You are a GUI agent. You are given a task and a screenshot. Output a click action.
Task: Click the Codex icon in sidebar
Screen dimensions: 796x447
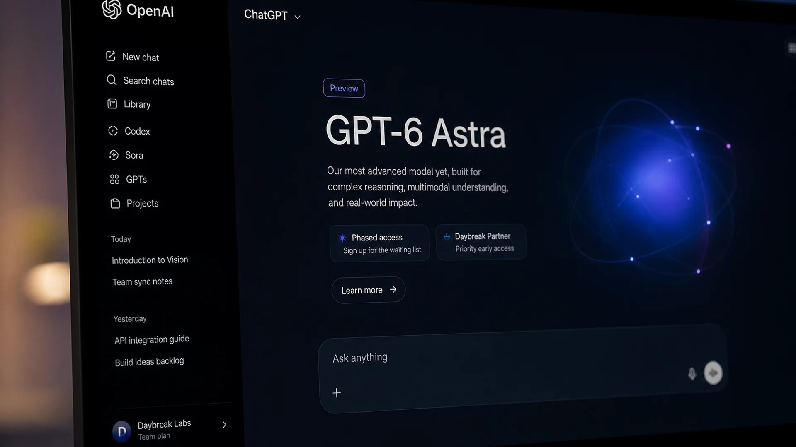(113, 131)
